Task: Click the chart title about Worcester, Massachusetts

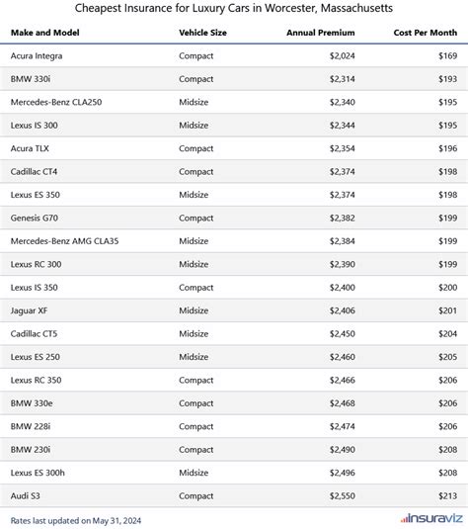Action: 234,8
